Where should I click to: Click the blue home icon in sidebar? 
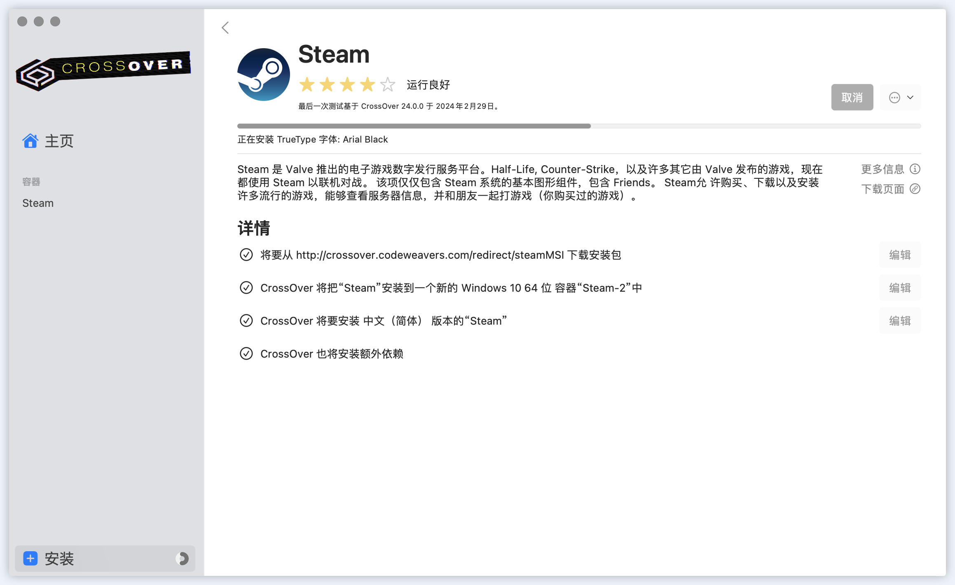[x=30, y=141]
